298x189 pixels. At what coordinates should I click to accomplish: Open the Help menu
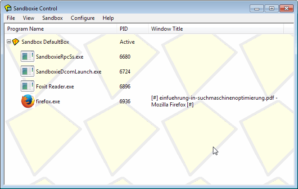108,18
